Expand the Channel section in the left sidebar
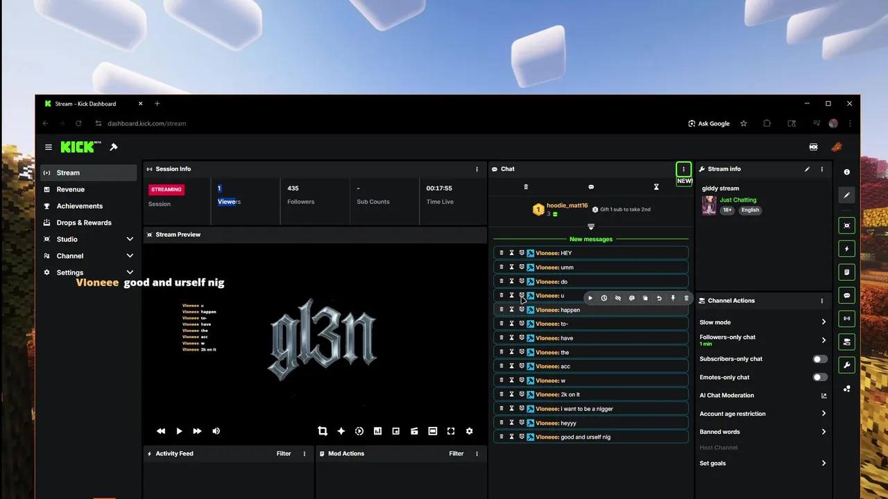888x499 pixels. 130,256
